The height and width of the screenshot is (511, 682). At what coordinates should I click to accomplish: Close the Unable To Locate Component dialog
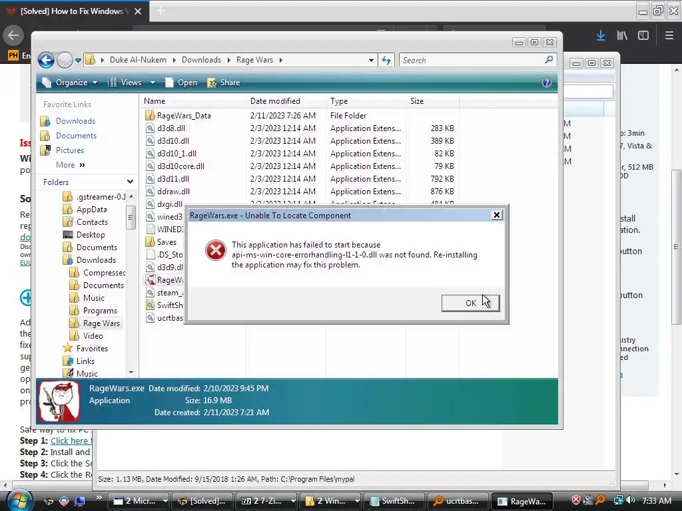497,215
